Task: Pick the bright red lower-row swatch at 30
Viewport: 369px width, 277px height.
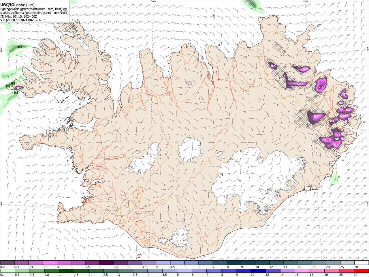Action: [361, 271]
